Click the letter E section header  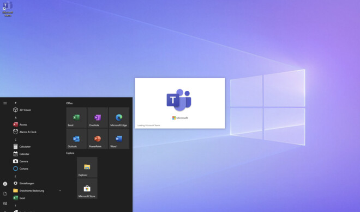15,176
